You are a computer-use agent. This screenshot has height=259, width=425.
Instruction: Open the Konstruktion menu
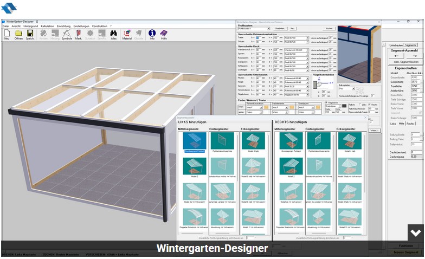point(100,26)
